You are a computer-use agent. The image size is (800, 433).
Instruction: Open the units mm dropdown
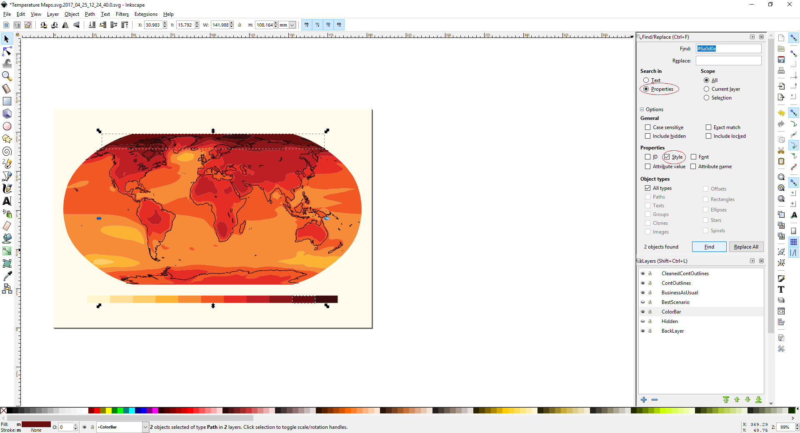(292, 25)
